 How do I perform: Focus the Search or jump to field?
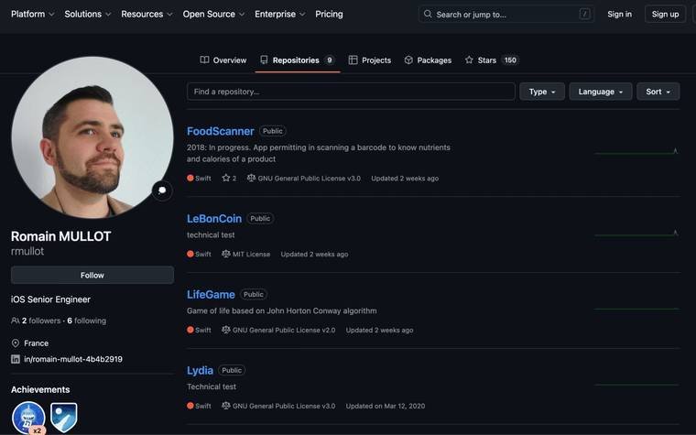point(506,15)
